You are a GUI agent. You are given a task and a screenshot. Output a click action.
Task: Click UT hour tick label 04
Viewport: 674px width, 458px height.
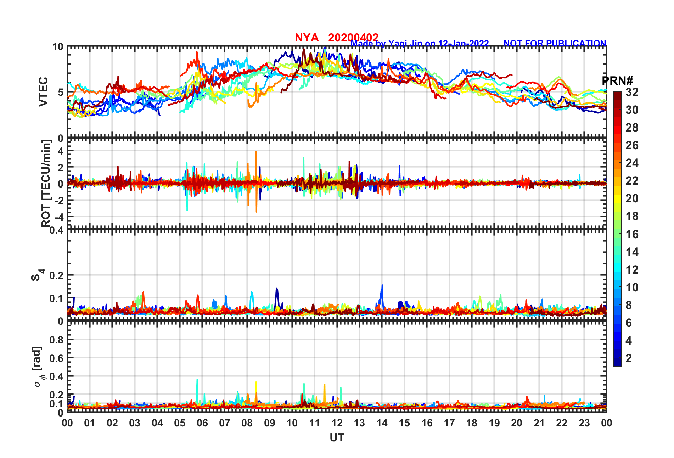tap(157, 423)
